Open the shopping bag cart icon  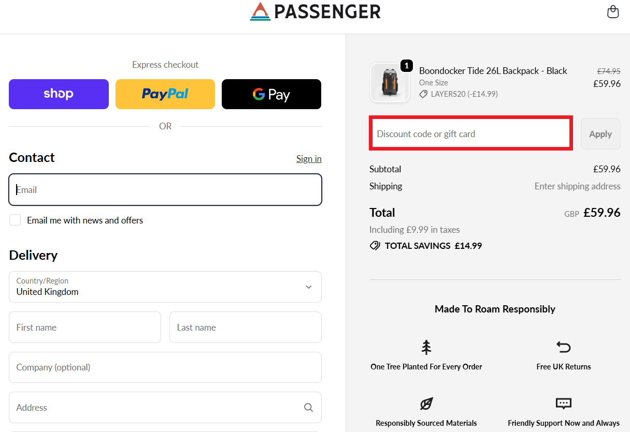point(613,11)
